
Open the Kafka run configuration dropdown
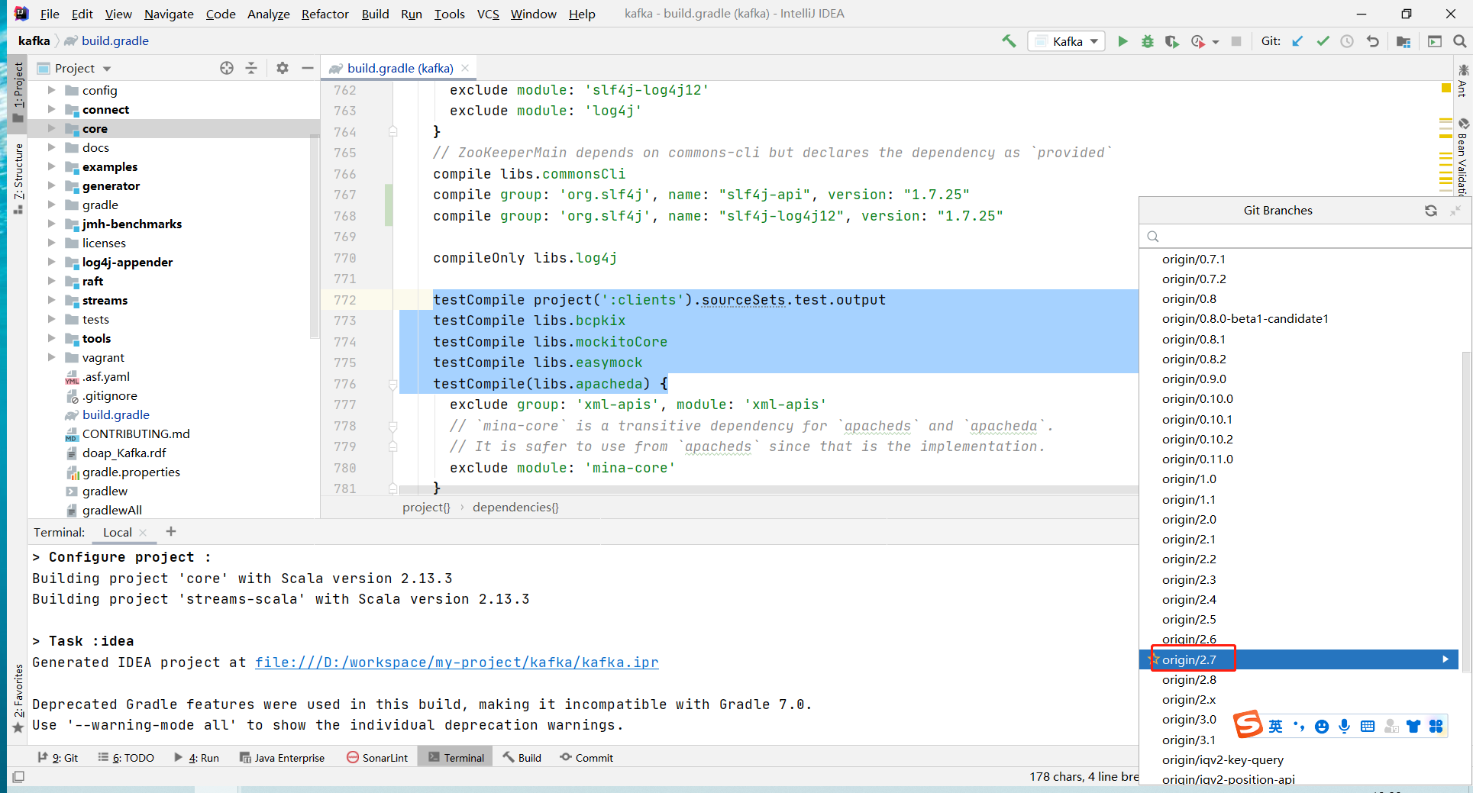[x=1066, y=41]
